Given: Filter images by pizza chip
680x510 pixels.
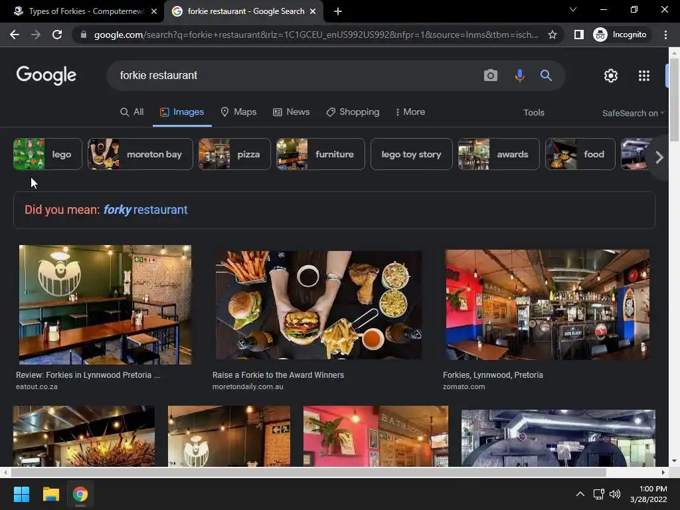Looking at the screenshot, I should click(x=234, y=154).
